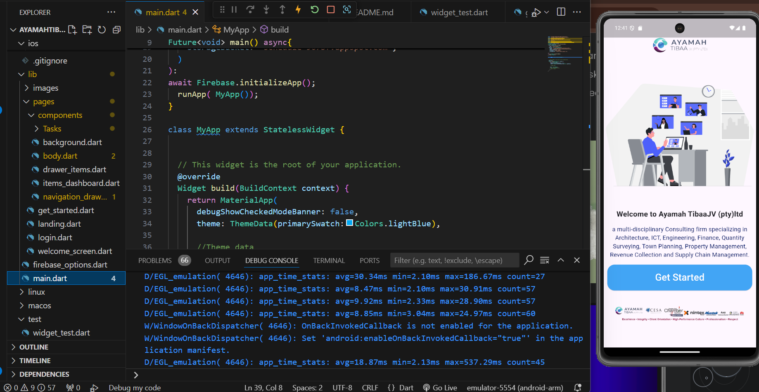Trigger Flutter Hot Reload lightning icon

click(x=298, y=9)
